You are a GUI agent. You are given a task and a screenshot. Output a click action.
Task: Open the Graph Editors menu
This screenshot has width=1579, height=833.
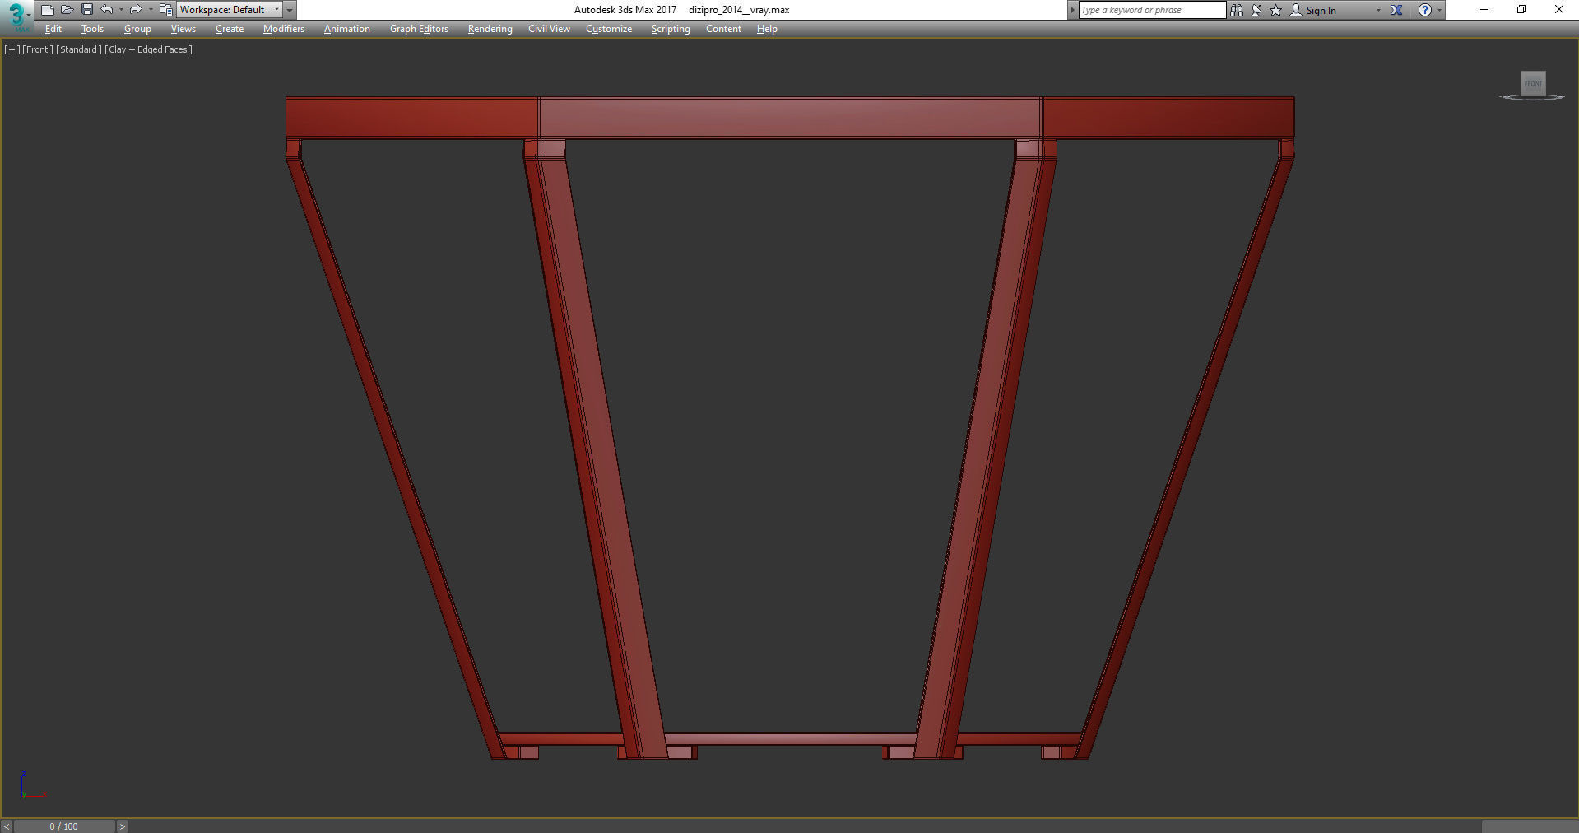pyautogui.click(x=419, y=29)
